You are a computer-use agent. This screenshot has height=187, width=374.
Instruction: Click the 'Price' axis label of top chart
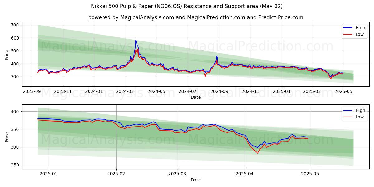(7, 54)
